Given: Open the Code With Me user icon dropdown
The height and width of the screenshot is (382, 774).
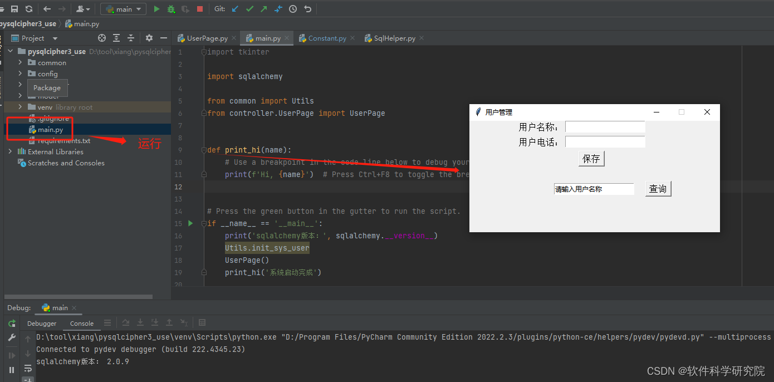Looking at the screenshot, I should (x=83, y=9).
